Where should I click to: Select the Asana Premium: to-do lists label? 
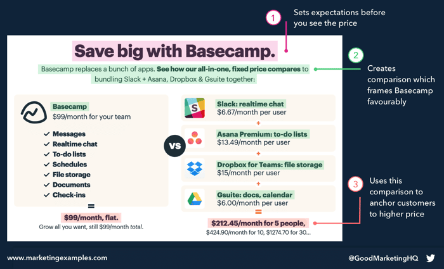[262, 134]
